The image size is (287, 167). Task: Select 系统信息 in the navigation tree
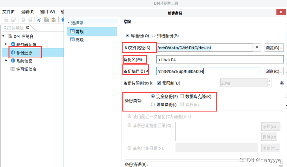[24, 61]
